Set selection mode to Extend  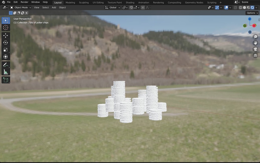click(15, 13)
